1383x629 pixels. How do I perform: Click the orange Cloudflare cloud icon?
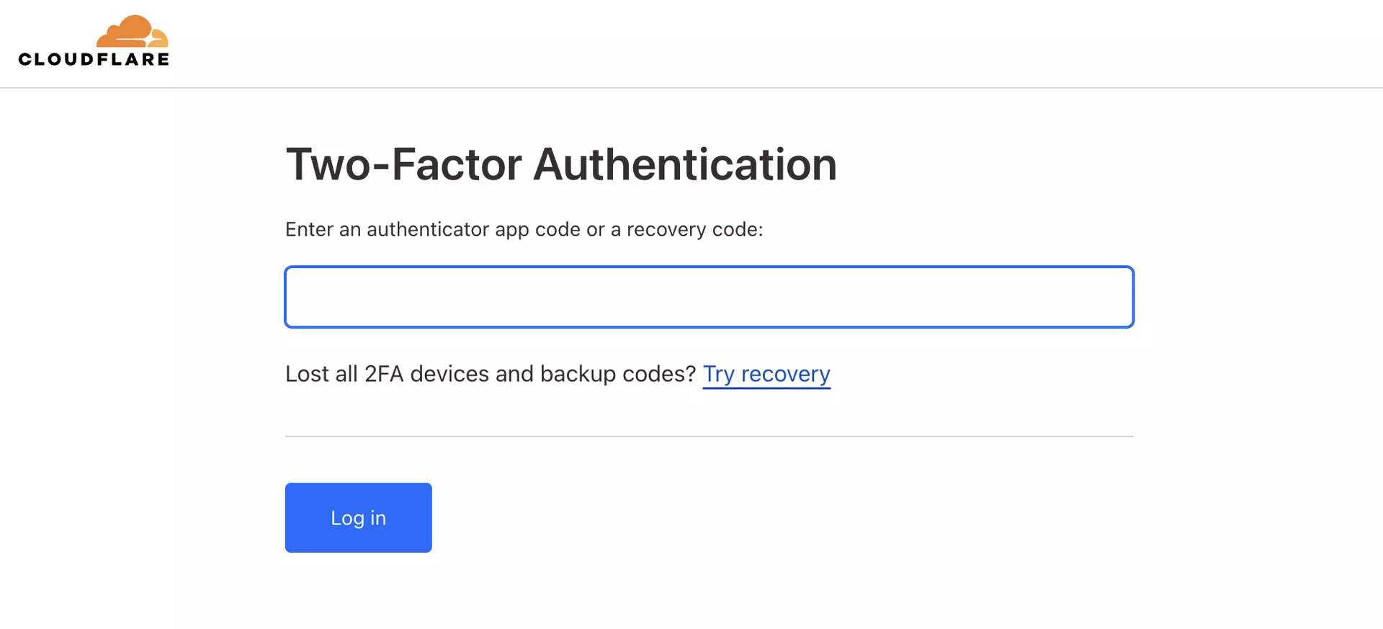pyautogui.click(x=133, y=32)
